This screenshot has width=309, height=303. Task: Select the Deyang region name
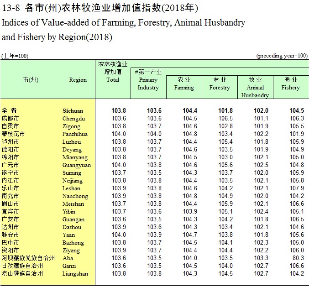point(72,150)
